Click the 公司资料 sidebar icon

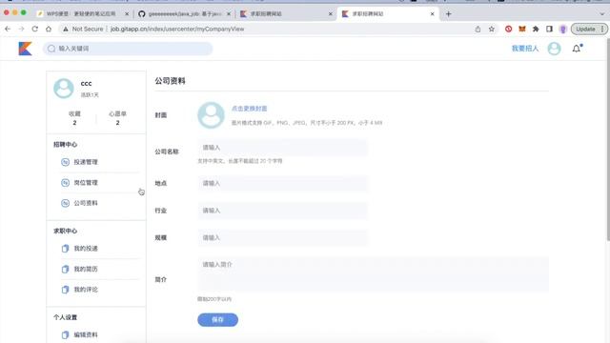click(x=65, y=203)
